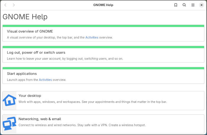
Task: Open Networking, web & email section
Action: coord(40,119)
